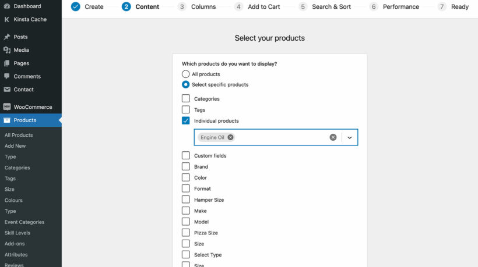Click step 3 circle for Columns
Image resolution: width=478 pixels, height=267 pixels.
[182, 6]
